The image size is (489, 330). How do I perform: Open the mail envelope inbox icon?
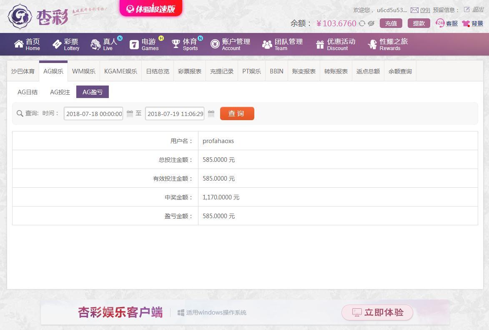pyautogui.click(x=414, y=10)
